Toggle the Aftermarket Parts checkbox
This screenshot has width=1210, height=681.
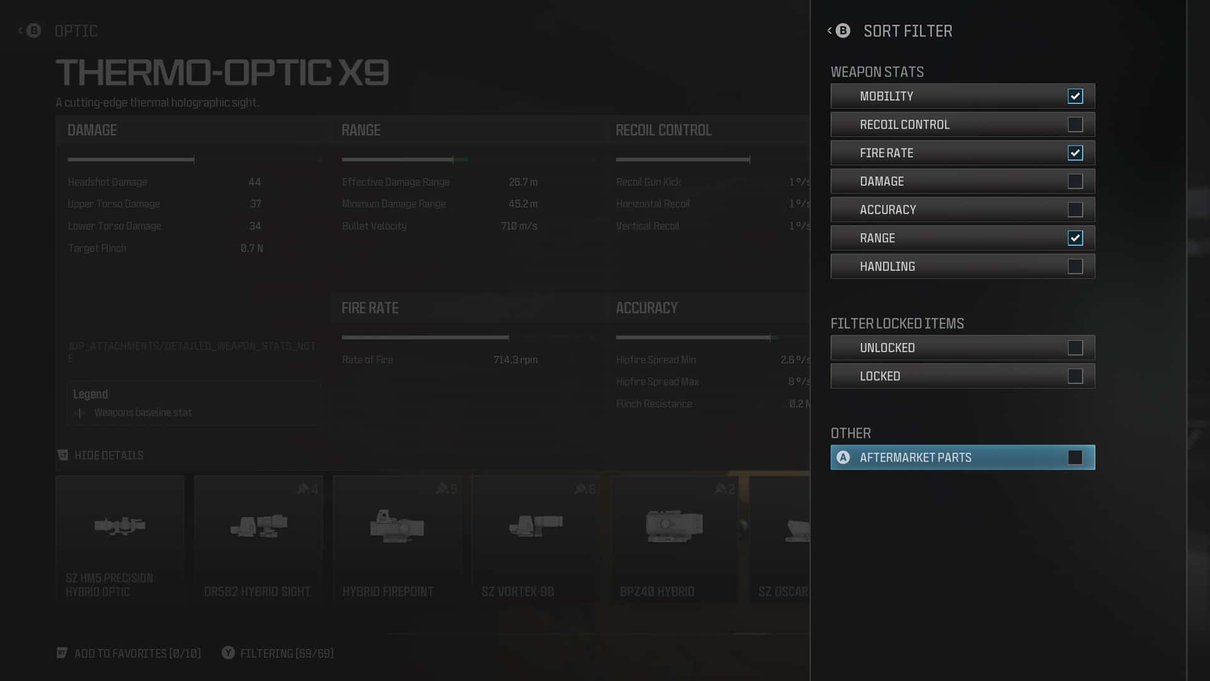point(1075,458)
